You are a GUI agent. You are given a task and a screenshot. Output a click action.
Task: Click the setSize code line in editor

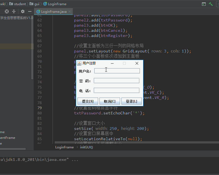click(111, 129)
